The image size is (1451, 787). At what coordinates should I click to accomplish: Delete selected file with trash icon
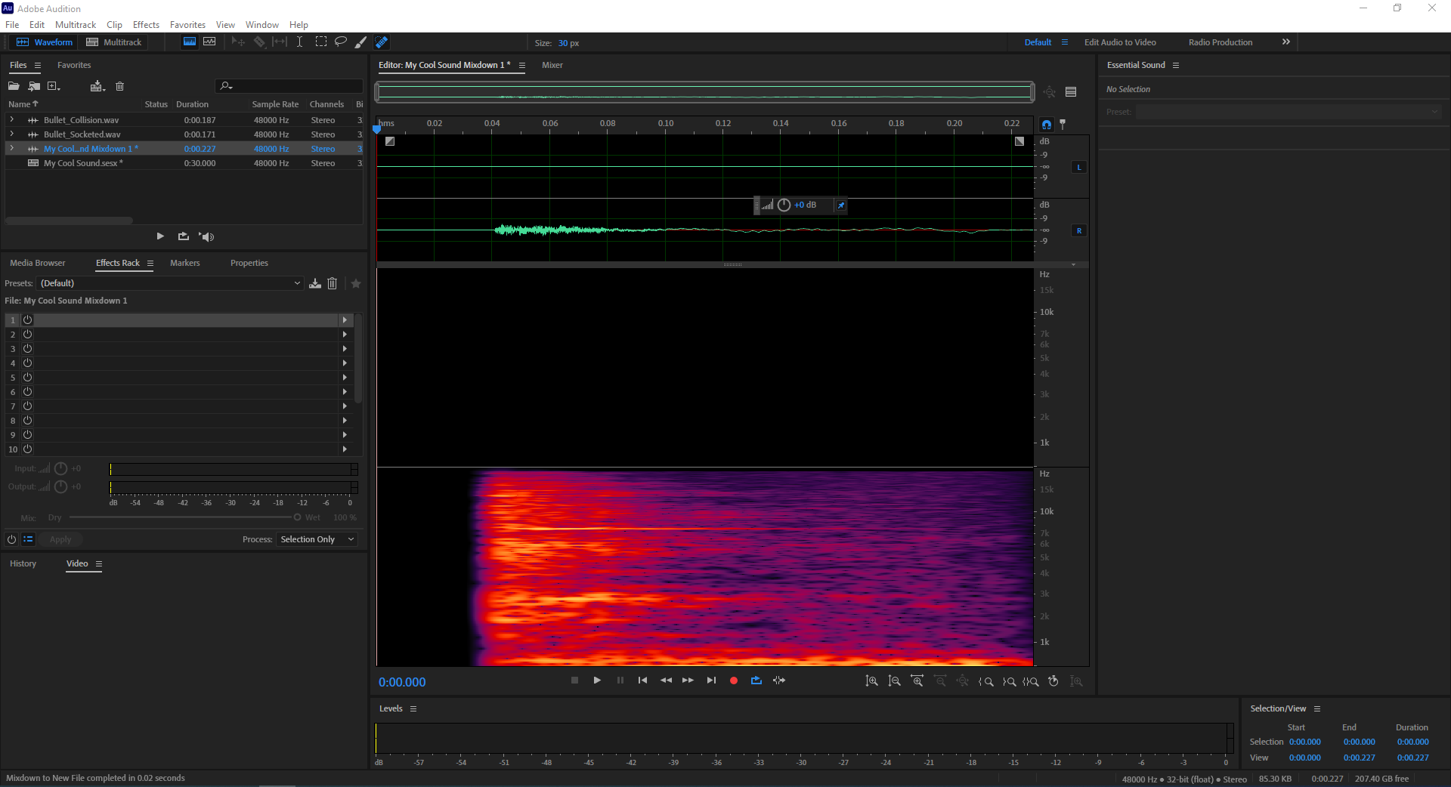119,86
